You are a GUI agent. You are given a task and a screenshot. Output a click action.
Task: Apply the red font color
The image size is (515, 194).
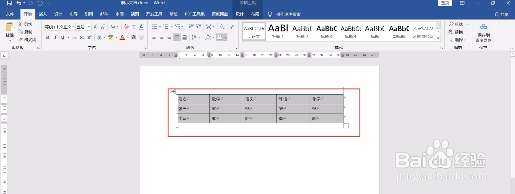122,37
